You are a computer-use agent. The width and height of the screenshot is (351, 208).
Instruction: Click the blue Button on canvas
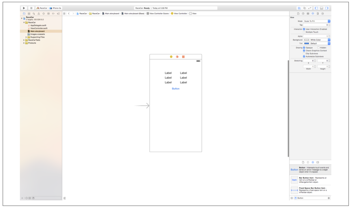pyautogui.click(x=175, y=89)
